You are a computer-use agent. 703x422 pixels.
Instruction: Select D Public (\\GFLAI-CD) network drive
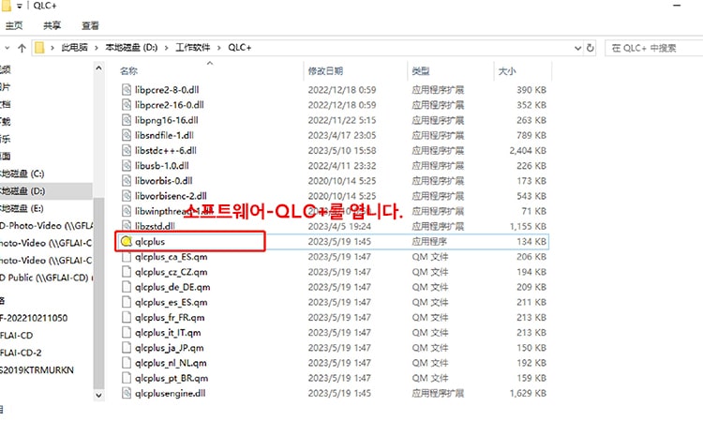(x=46, y=278)
